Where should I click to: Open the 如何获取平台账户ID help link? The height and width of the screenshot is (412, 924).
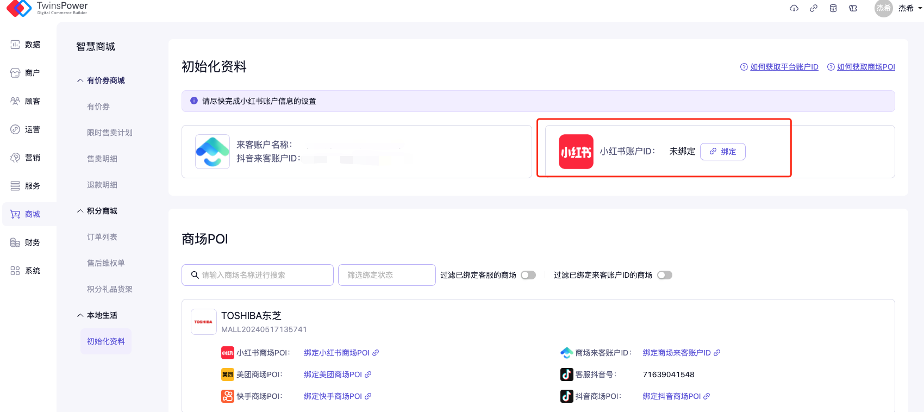[x=784, y=67]
